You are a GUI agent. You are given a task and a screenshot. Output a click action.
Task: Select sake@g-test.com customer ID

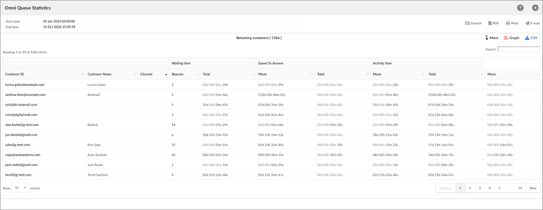tap(17, 145)
